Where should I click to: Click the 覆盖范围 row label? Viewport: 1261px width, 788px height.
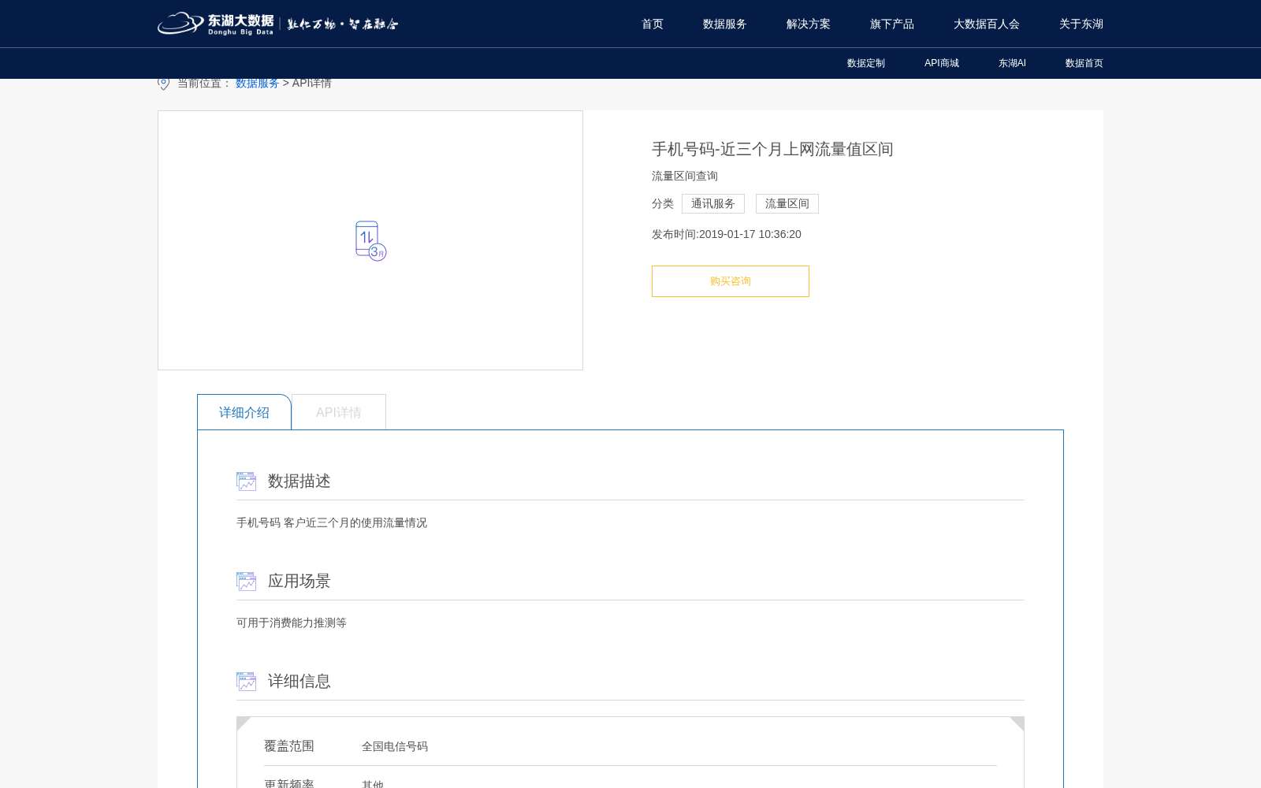click(289, 746)
